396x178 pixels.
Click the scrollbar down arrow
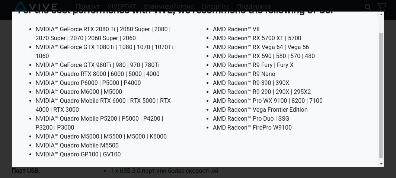(381, 163)
